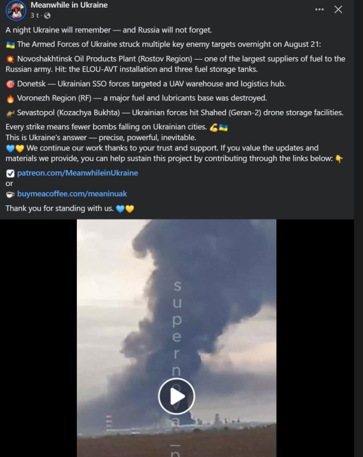Open the buymeacoffee.com/meaninuak link
This screenshot has width=363, height=457.
[72, 194]
